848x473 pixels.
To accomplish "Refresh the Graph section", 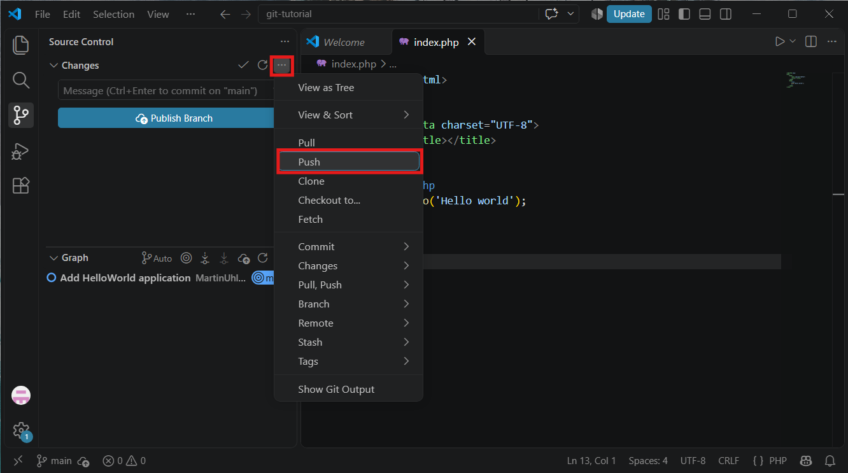I will 262,258.
